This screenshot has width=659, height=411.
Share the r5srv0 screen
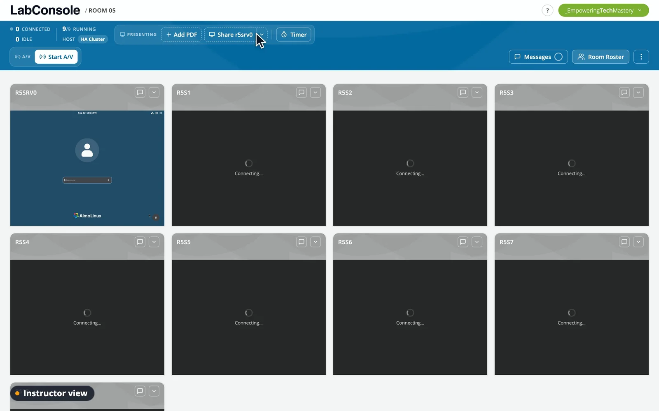tap(231, 35)
